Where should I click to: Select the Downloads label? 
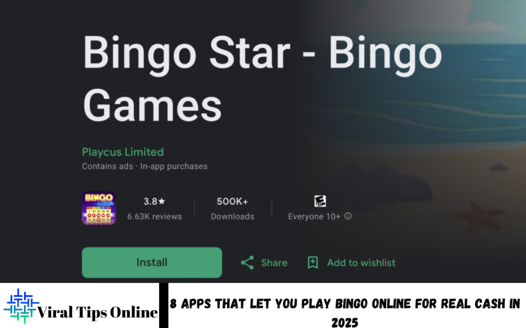[232, 217]
